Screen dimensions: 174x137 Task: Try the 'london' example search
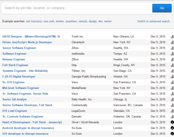60,21
